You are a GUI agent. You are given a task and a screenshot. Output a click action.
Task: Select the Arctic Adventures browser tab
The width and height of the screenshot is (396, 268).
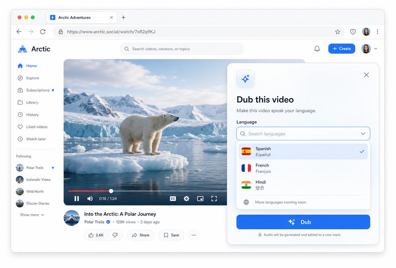(x=81, y=18)
